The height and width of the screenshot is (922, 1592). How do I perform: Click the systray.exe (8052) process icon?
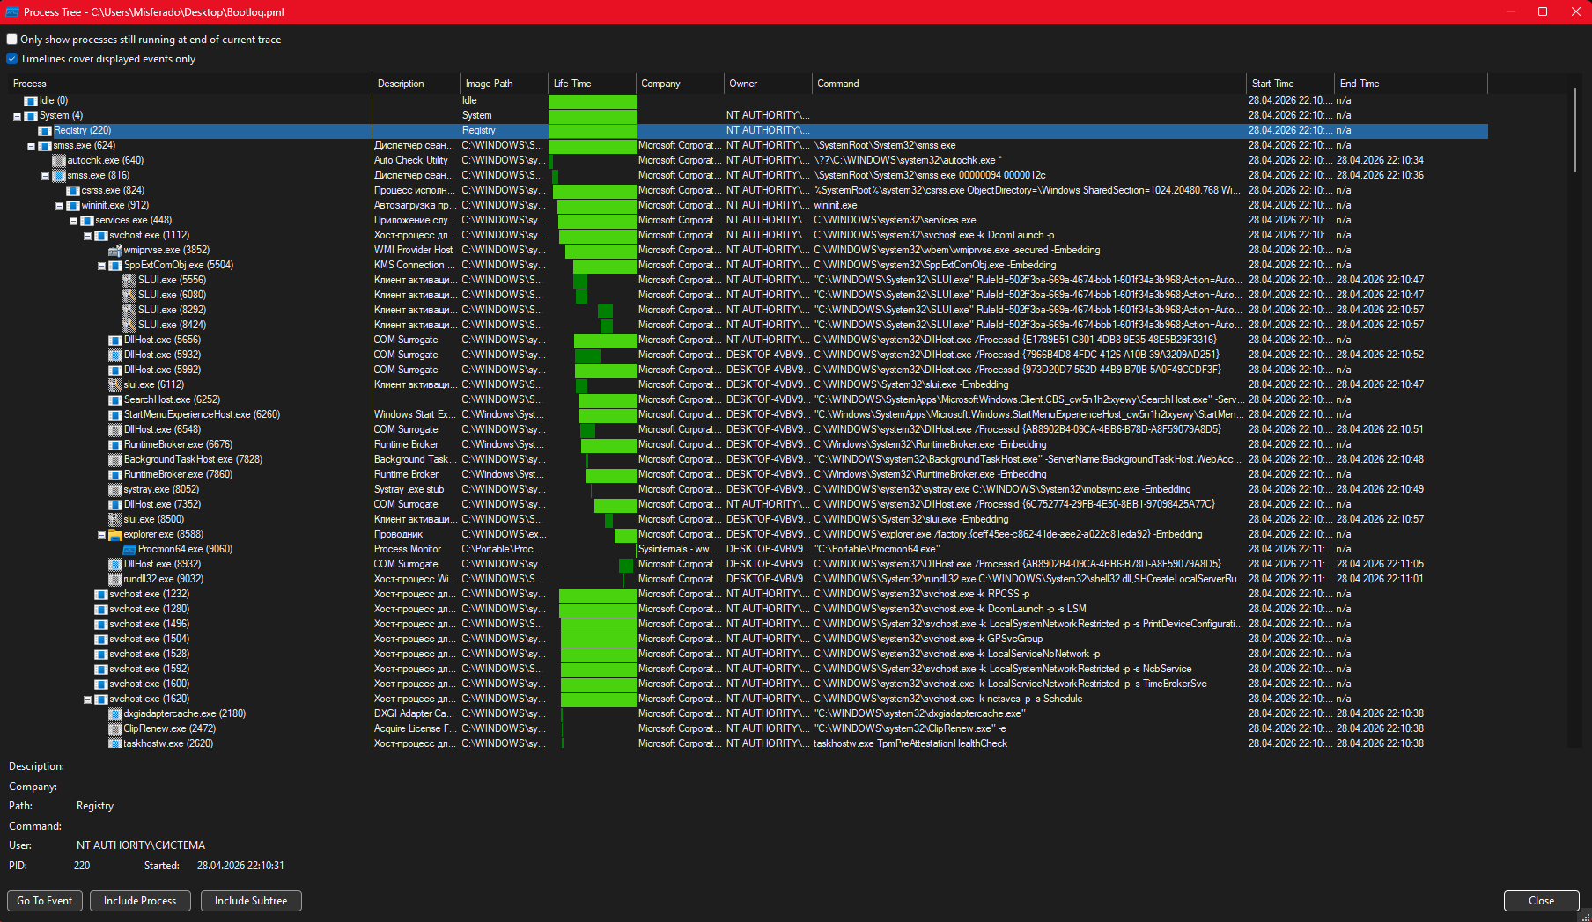pos(115,490)
